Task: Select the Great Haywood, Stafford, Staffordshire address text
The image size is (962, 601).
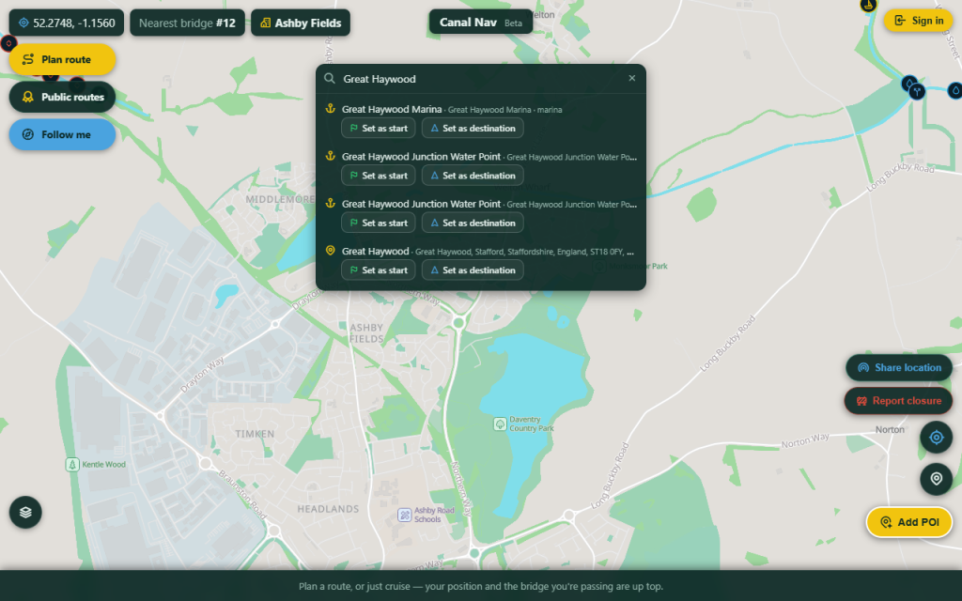Action: (524, 252)
